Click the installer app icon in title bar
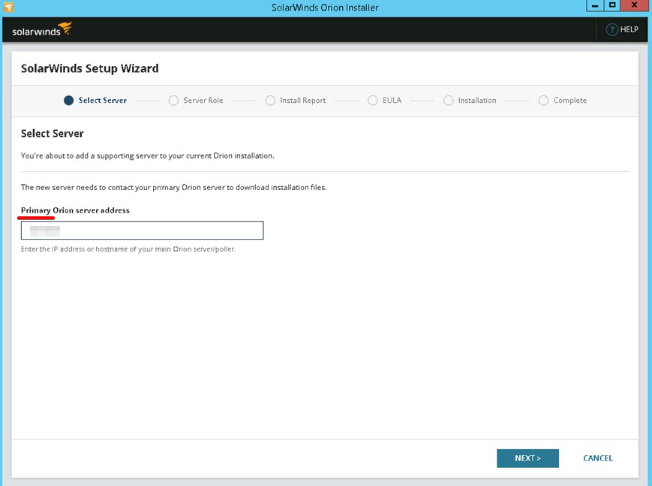 (x=8, y=8)
